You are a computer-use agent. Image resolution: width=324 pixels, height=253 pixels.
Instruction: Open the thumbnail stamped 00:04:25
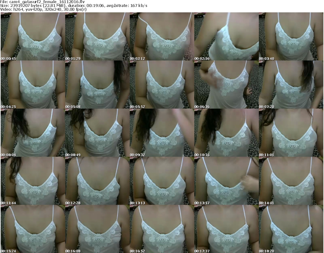tap(33, 85)
